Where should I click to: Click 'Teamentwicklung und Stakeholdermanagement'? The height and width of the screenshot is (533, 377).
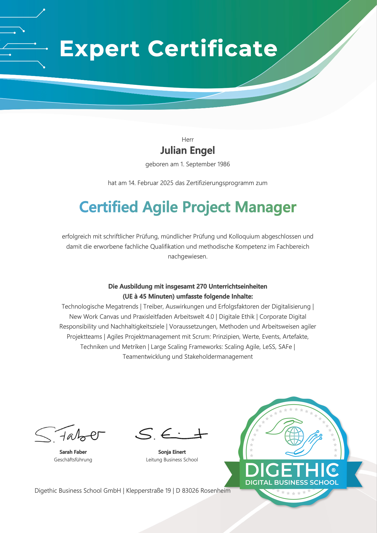188,357
